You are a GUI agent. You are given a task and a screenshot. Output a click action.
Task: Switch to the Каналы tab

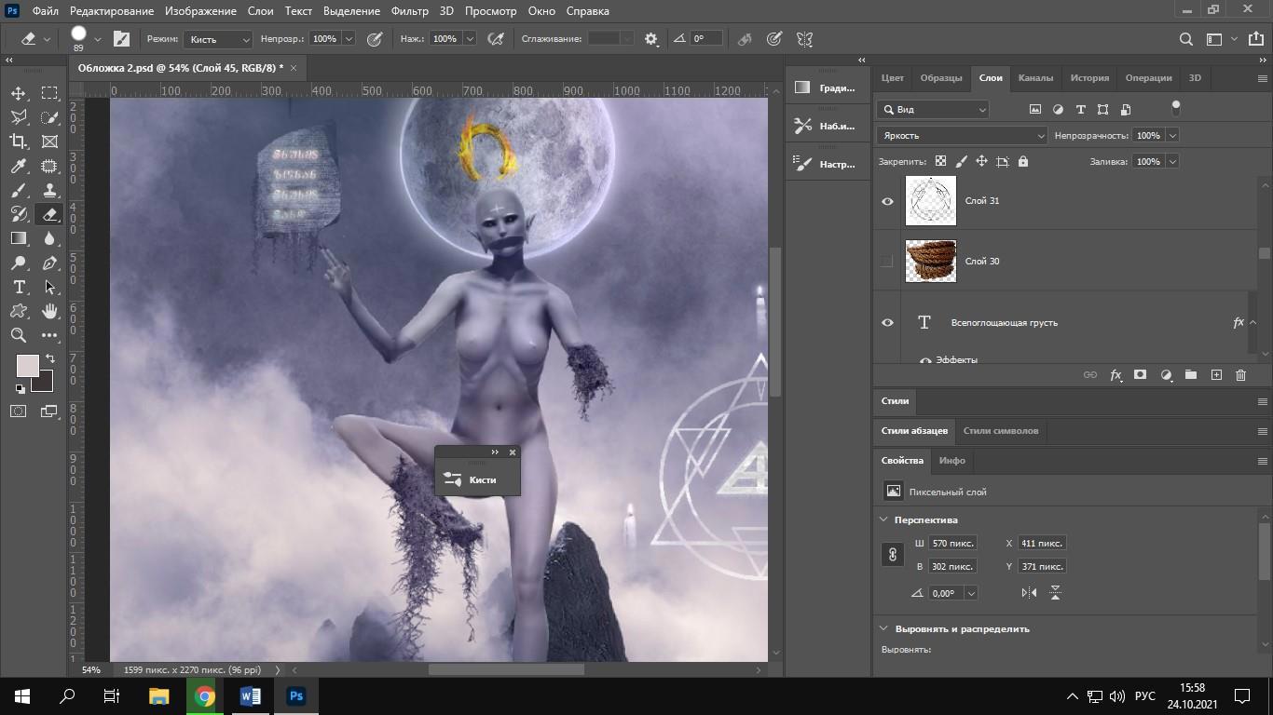[1035, 78]
